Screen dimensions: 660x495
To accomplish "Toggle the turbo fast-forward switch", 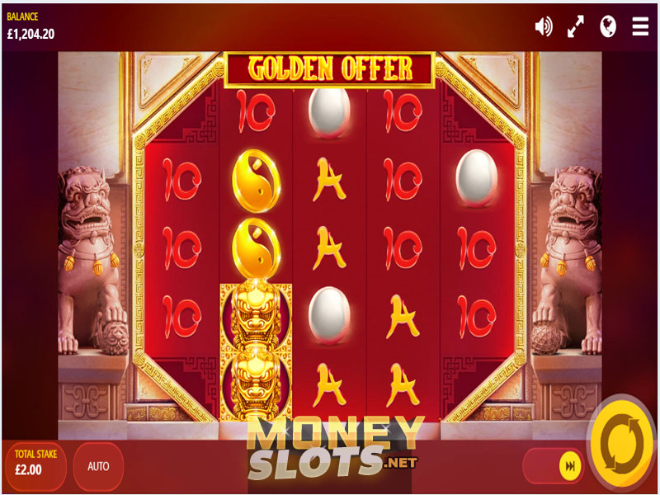I will (x=553, y=466).
